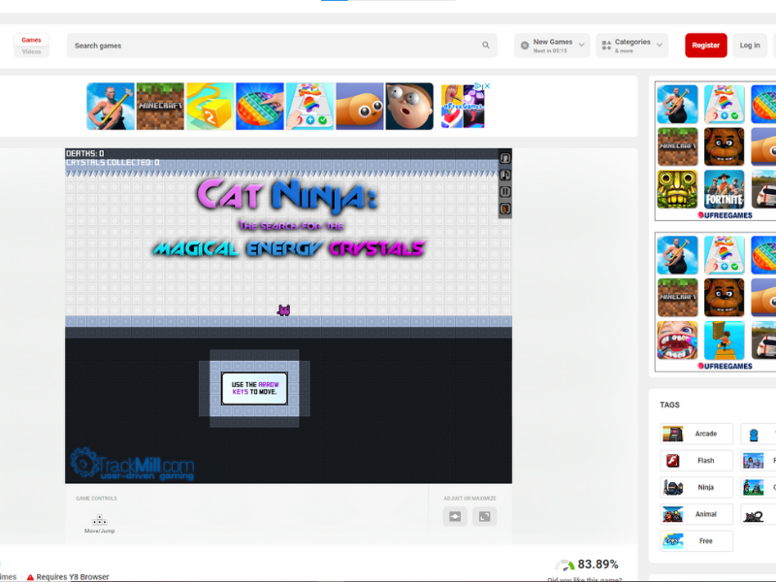Image resolution: width=776 pixels, height=582 pixels.
Task: Open hammer man game in upper sidebar ad
Action: 677,104
